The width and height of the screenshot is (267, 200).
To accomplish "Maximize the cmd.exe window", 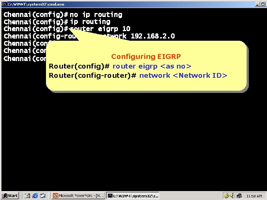I will click(x=263, y=4).
